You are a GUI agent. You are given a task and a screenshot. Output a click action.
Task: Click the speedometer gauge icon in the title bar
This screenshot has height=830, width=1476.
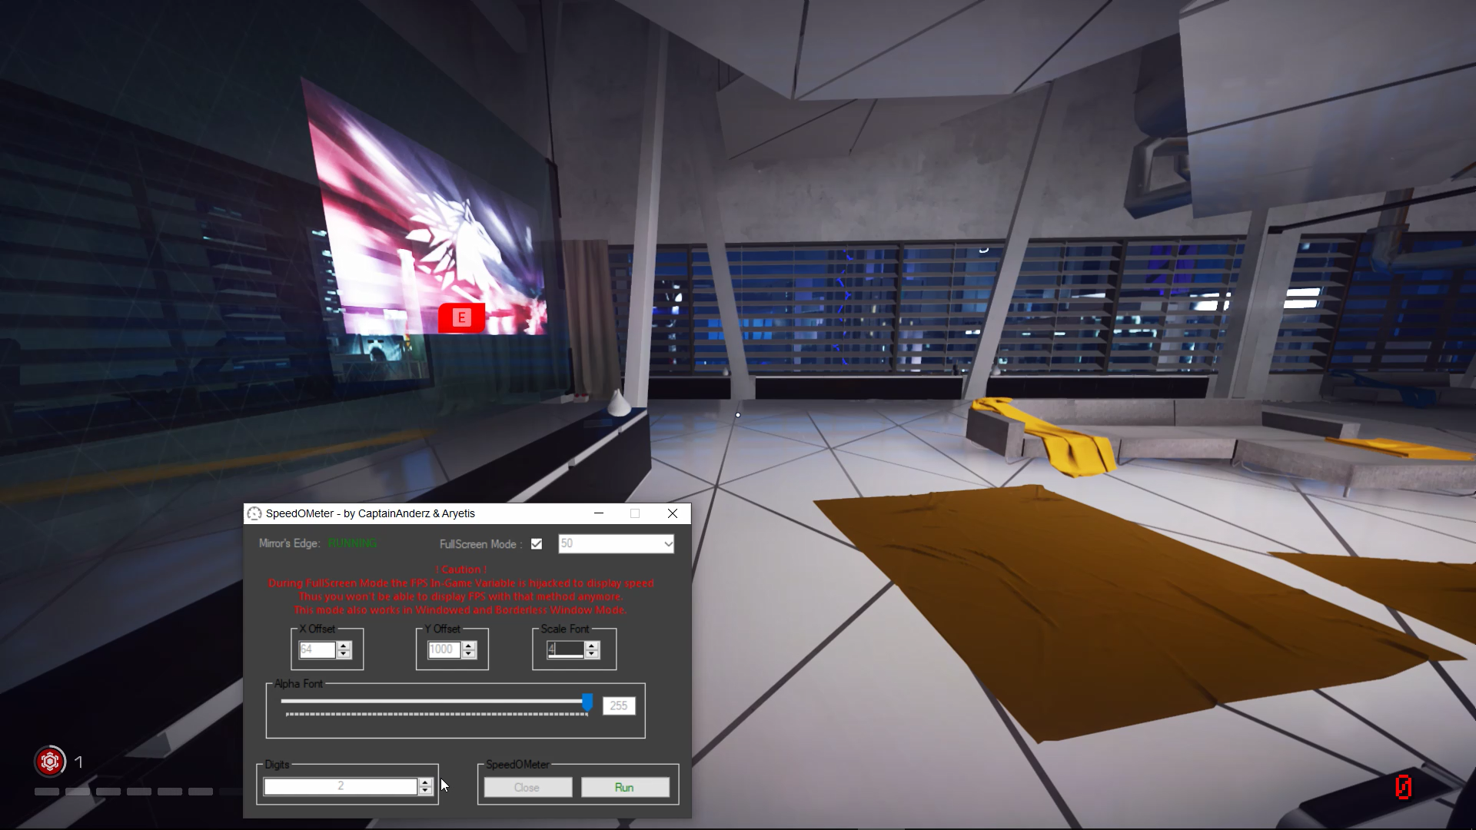point(254,513)
